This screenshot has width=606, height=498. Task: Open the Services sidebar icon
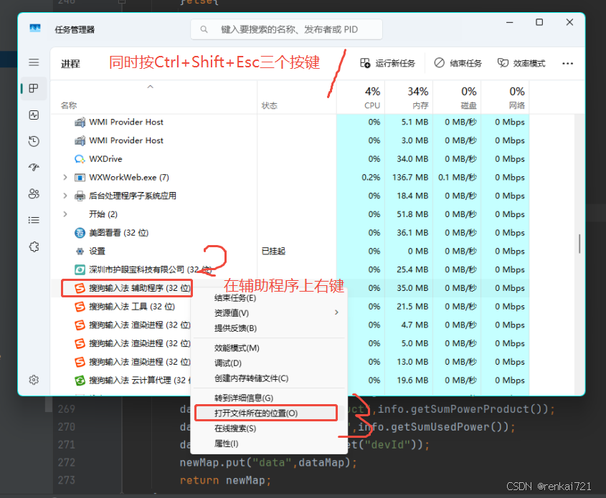[34, 246]
